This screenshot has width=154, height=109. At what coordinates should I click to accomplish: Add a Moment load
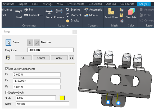(x=74, y=15)
